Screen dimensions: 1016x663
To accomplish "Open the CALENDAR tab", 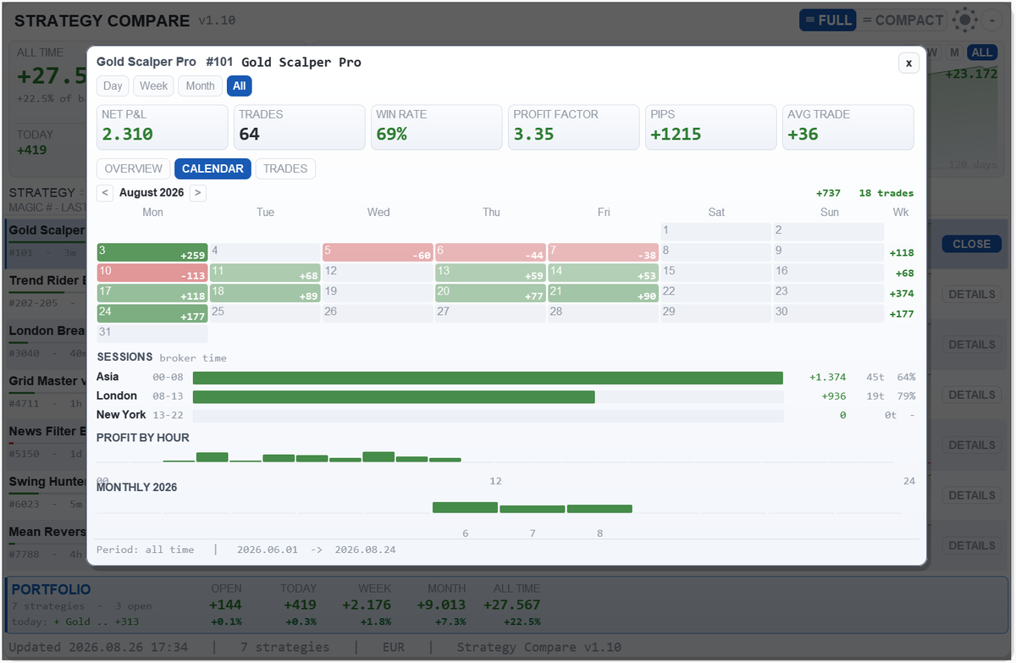I will tap(213, 169).
